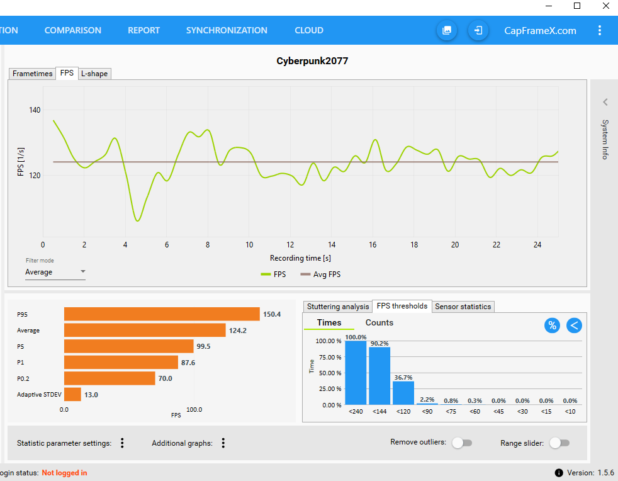Screen dimensions: 618x481
Task: Click the less-than threshold direction button
Action: [574, 325]
